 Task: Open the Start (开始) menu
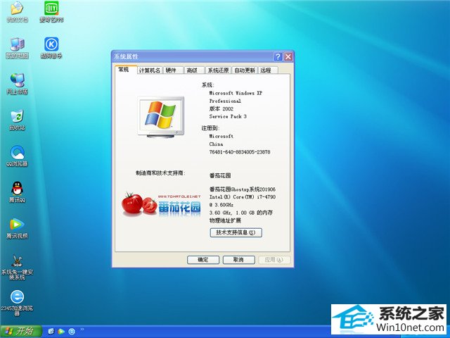(20, 332)
